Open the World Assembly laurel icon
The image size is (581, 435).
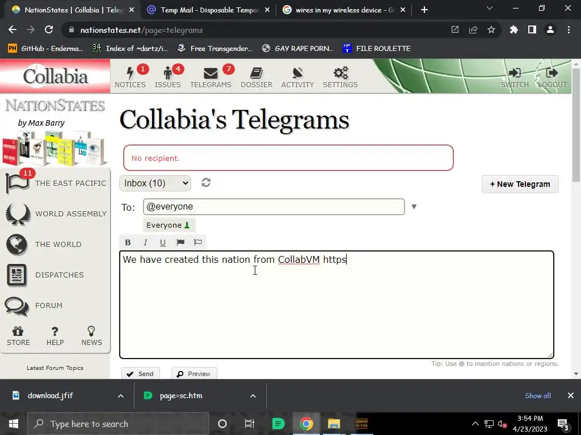(18, 214)
